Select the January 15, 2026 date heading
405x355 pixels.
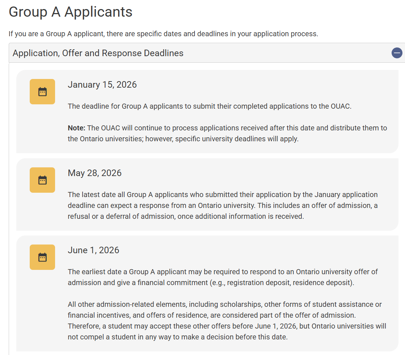102,85
